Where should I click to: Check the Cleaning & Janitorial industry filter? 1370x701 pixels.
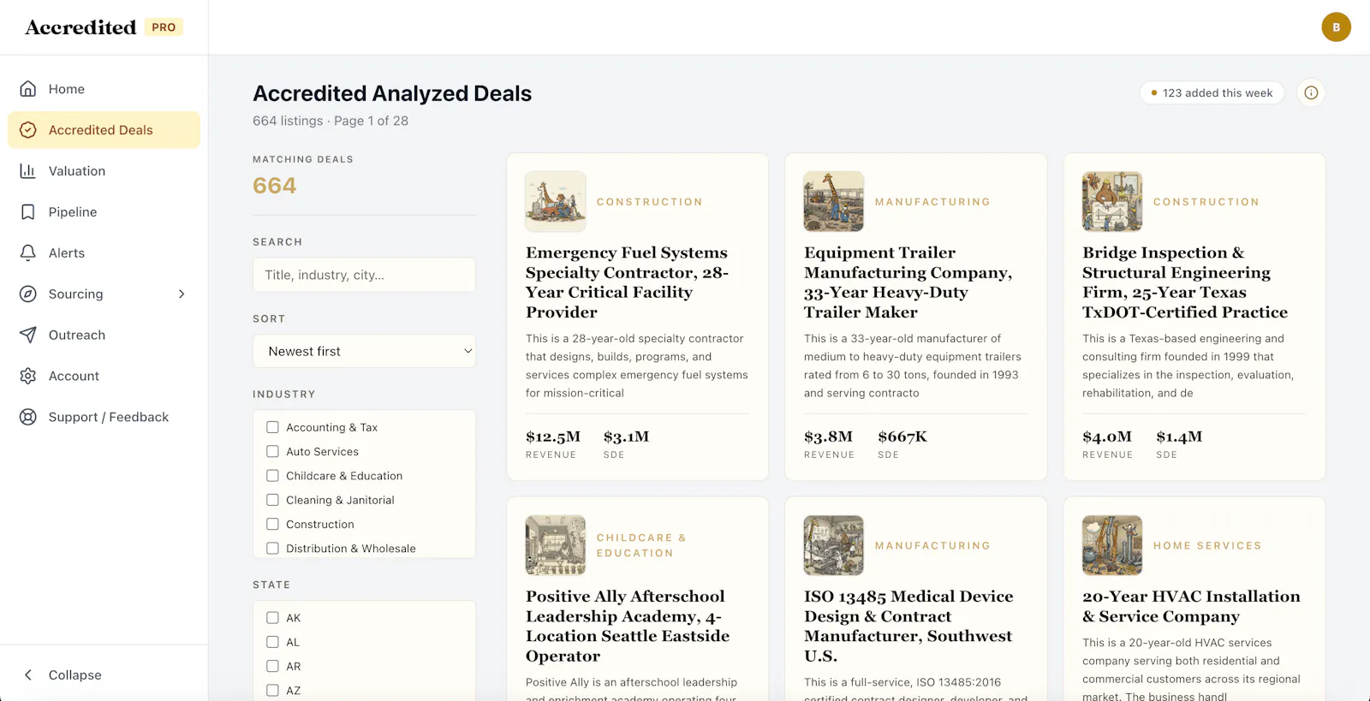point(272,500)
